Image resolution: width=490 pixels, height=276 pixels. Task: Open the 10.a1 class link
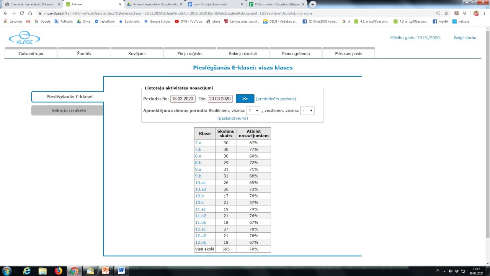click(x=200, y=183)
